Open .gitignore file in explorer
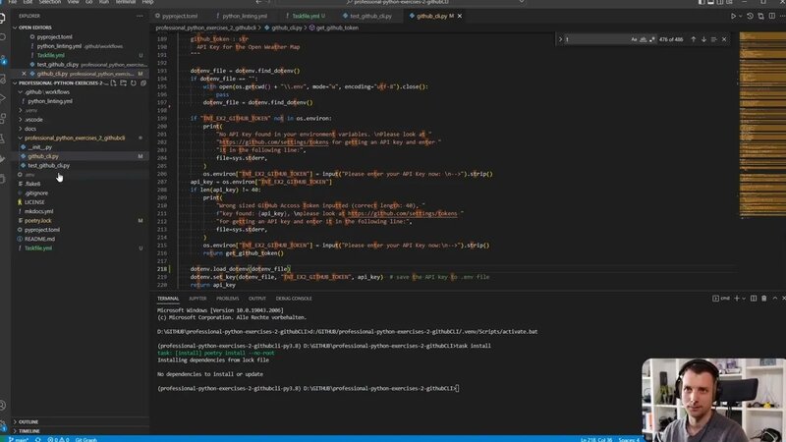786x442 pixels. [81, 193]
